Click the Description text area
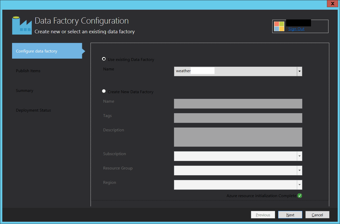This screenshot has height=224, width=340. point(238,137)
